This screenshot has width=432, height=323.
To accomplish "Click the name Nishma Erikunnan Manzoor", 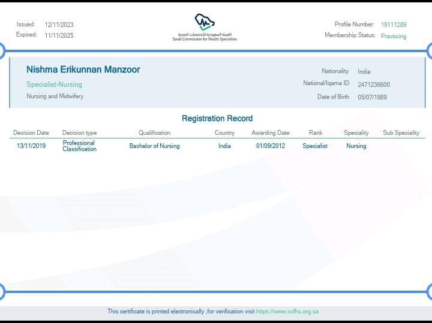I will (x=83, y=70).
